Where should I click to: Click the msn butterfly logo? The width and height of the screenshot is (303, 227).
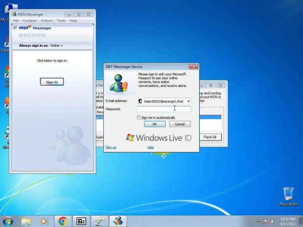[x=25, y=27]
